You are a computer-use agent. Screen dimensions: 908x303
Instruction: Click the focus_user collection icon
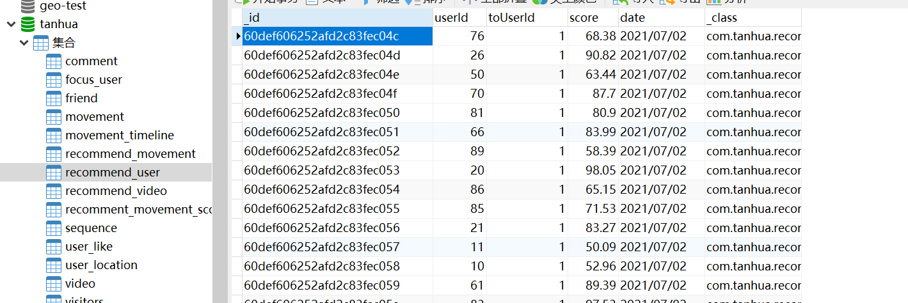pyautogui.click(x=54, y=80)
